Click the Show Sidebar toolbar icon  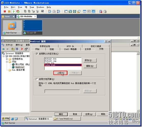[x=66, y=11]
